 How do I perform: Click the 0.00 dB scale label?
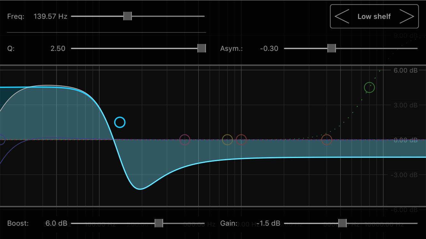pos(406,140)
